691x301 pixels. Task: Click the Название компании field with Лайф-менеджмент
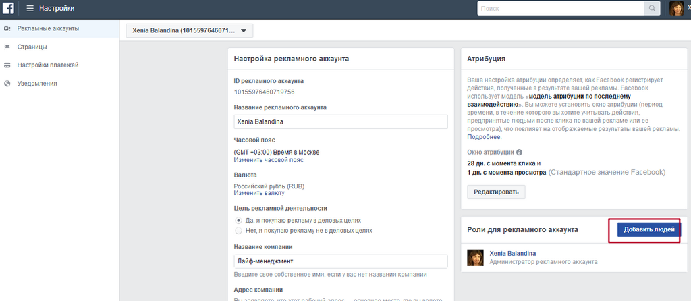pyautogui.click(x=341, y=261)
